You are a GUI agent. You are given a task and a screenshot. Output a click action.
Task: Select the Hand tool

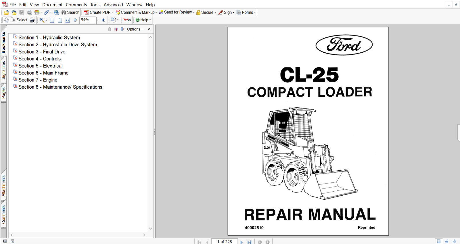click(6, 20)
